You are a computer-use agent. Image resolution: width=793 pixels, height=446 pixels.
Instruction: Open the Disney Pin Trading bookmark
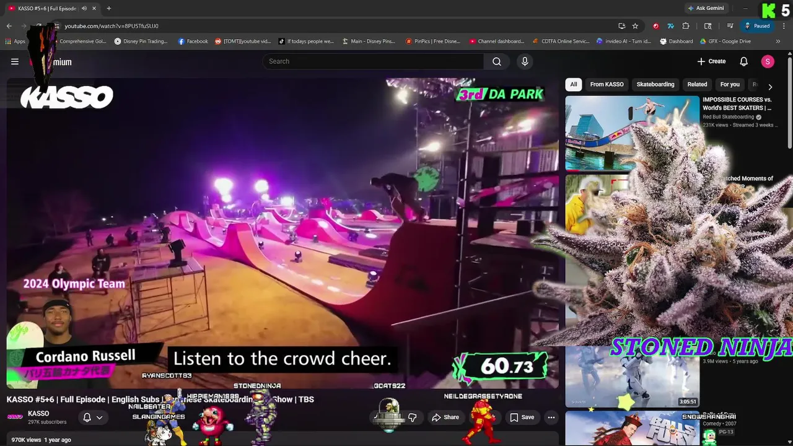point(141,42)
